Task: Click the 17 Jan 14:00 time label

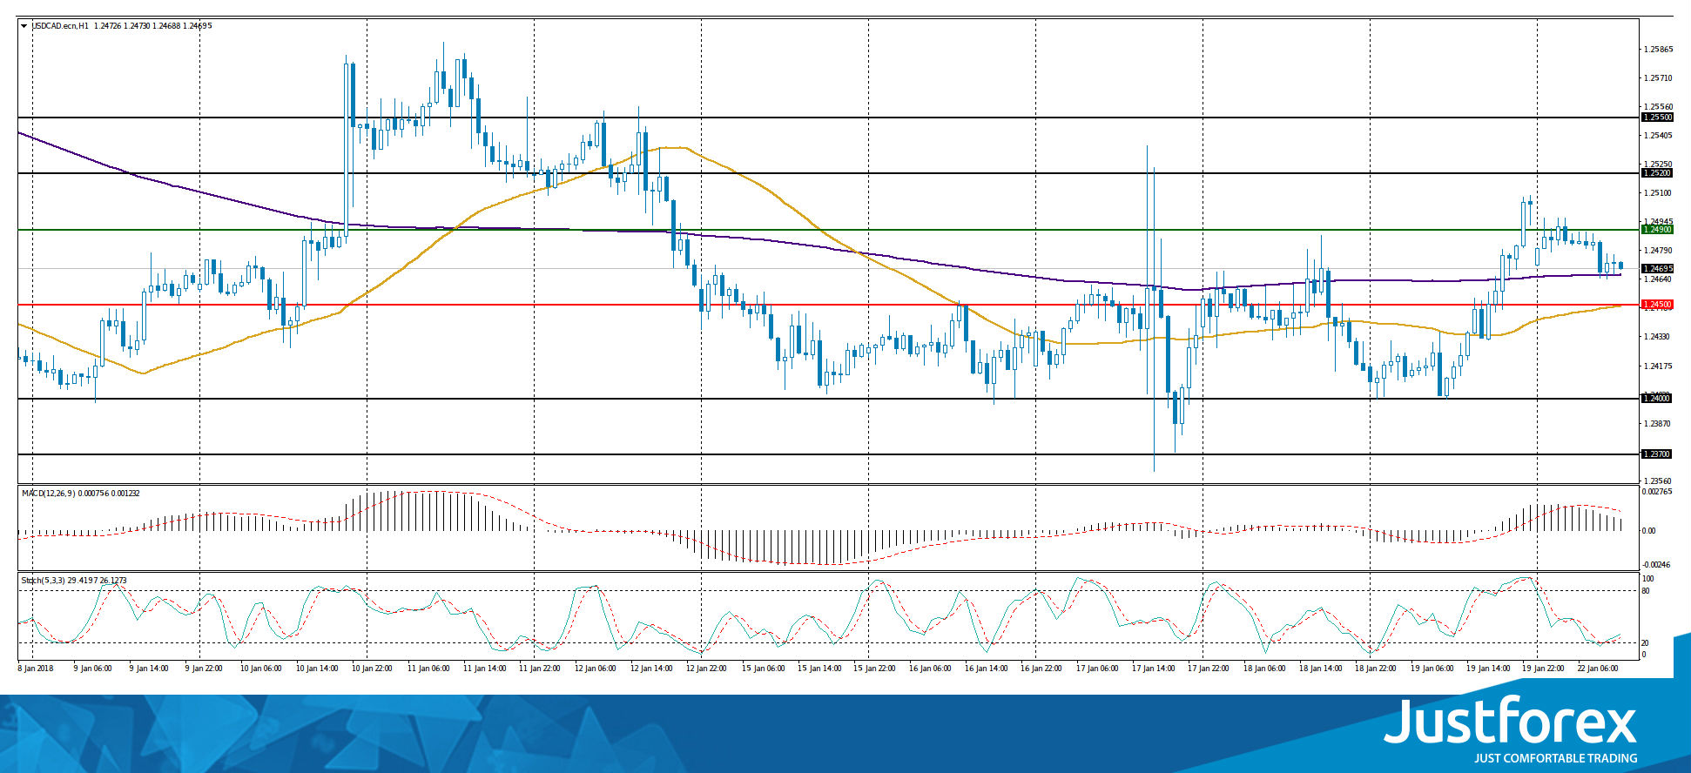Action: pyautogui.click(x=1153, y=669)
